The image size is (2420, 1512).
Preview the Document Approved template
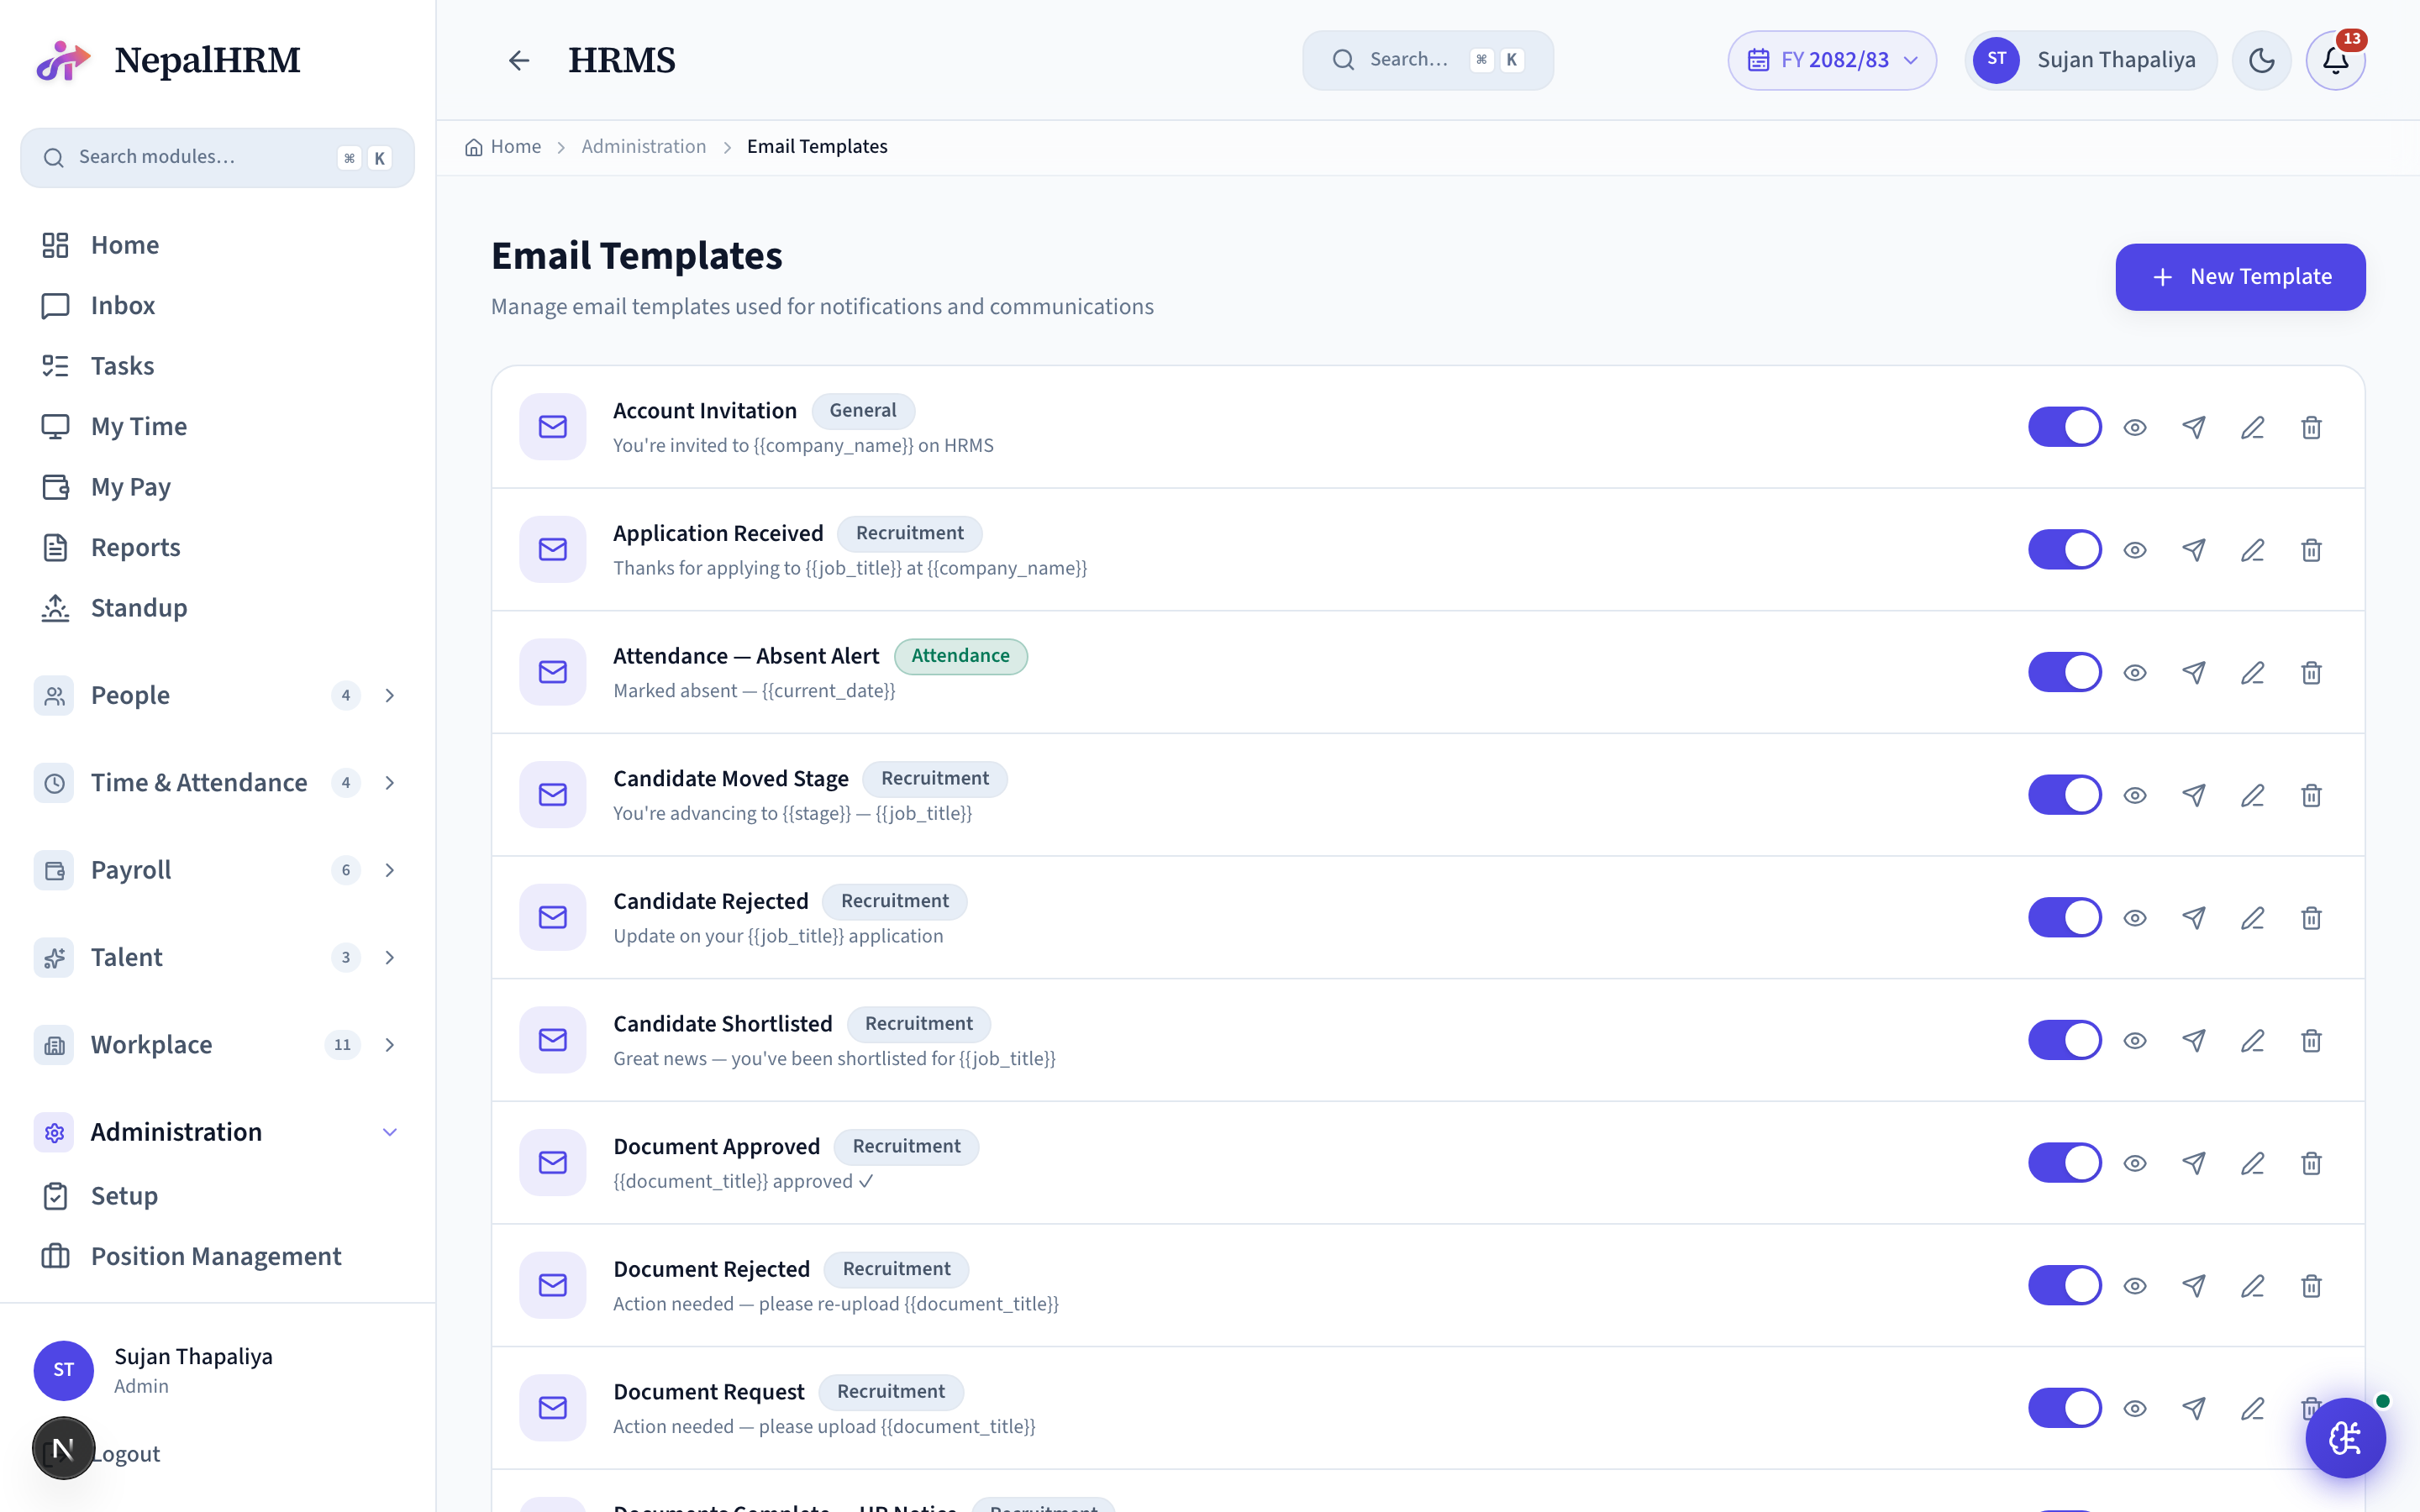tap(2135, 1163)
